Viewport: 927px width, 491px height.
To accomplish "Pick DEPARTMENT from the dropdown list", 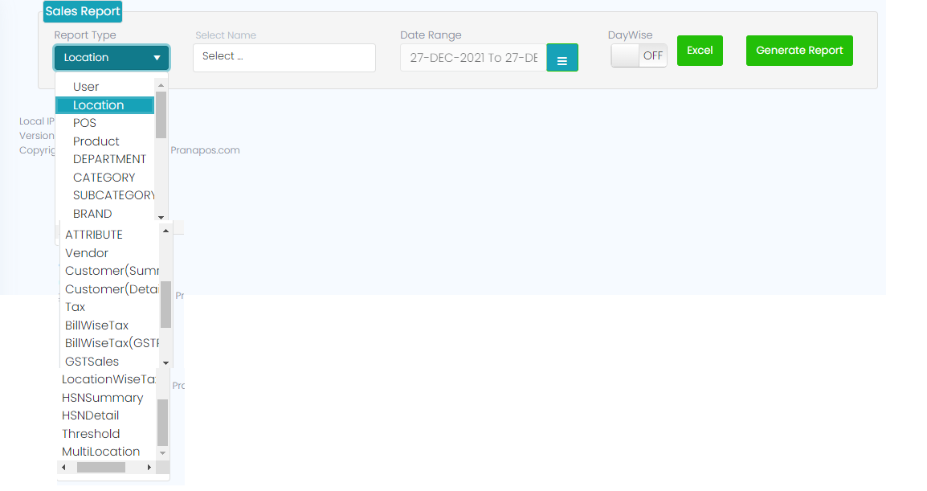I will (109, 159).
